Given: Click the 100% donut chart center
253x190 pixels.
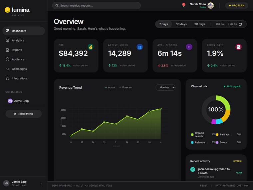Looking at the screenshot, I should [x=216, y=110].
